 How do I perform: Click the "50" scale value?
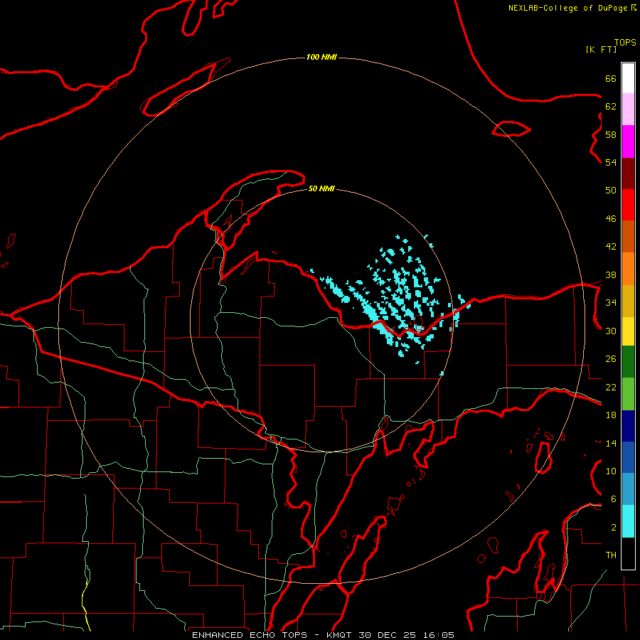tap(611, 191)
